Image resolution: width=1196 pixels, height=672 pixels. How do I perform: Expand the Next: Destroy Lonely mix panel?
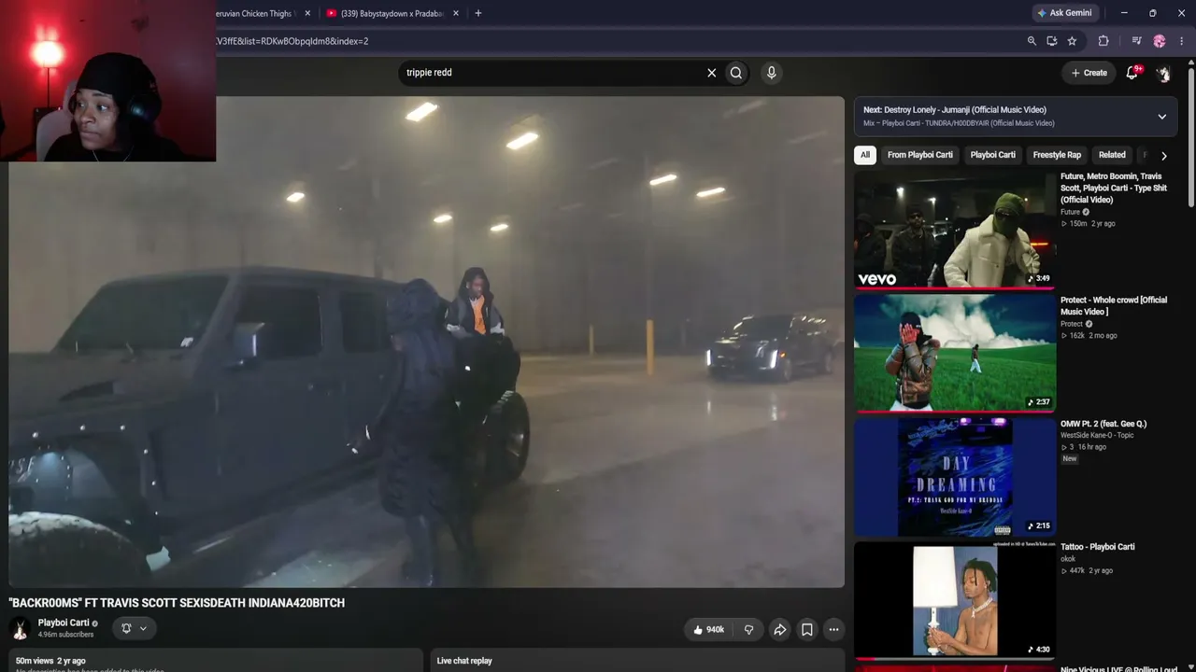1161,117
